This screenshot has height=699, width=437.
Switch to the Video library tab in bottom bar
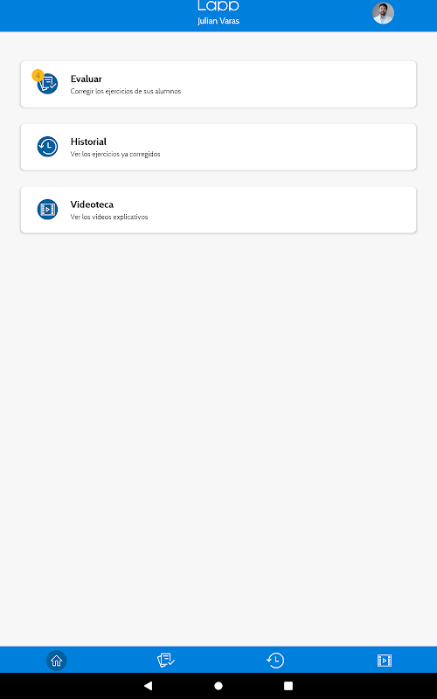coord(385,661)
